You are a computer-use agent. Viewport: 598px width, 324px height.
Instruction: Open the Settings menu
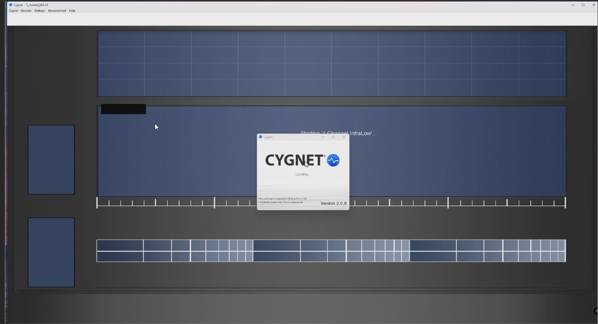[x=40, y=11]
